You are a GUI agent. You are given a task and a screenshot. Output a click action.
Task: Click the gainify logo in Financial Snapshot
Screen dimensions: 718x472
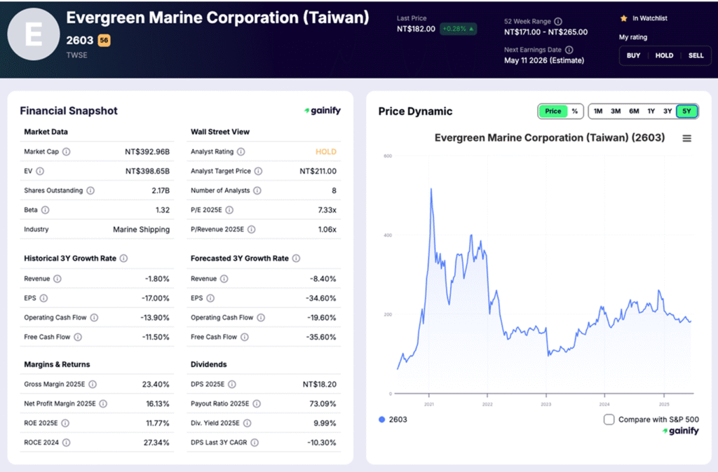pyautogui.click(x=323, y=111)
